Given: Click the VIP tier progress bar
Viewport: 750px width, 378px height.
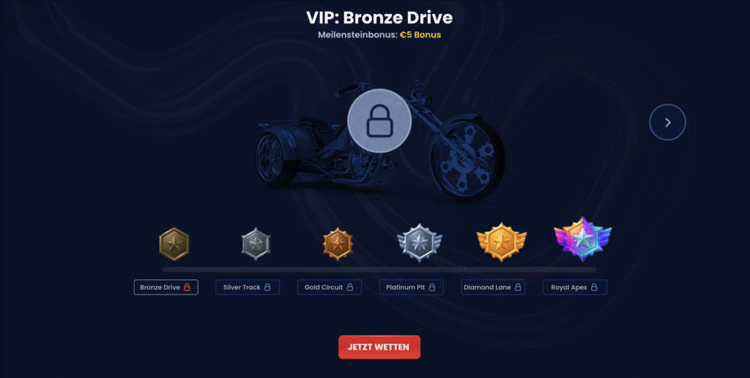Looking at the screenshot, I should pyautogui.click(x=379, y=270).
